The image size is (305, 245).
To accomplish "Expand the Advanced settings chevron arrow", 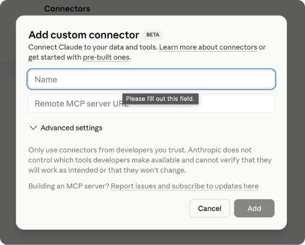I will pos(33,128).
